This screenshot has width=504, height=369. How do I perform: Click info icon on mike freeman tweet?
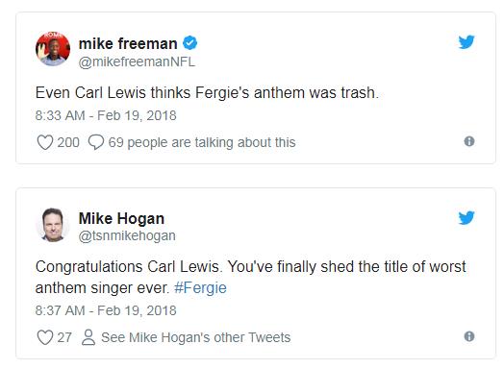pyautogui.click(x=469, y=141)
